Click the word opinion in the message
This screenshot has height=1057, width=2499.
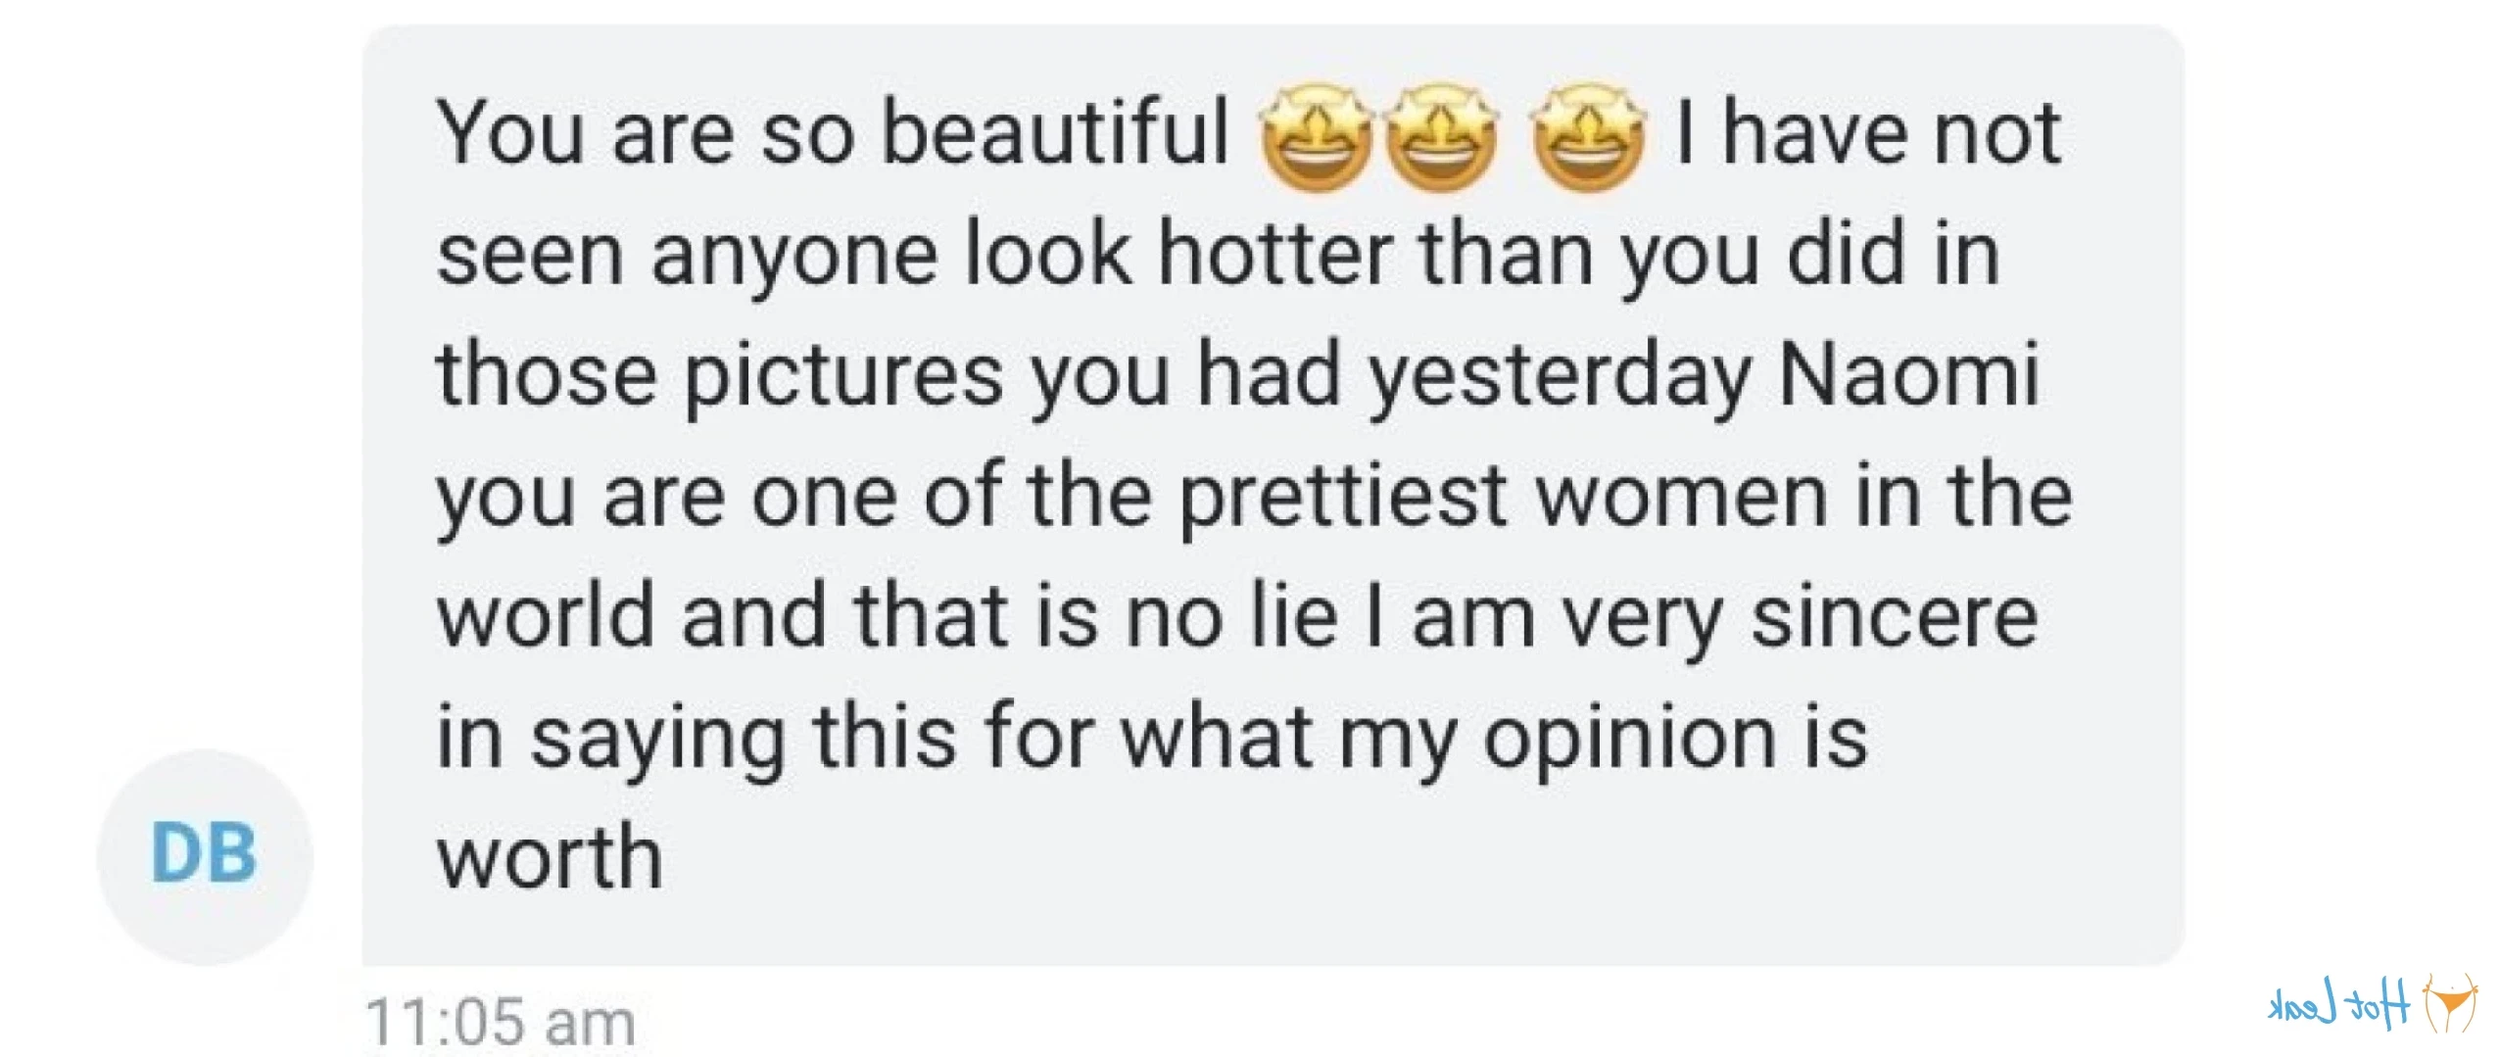[x=1629, y=743]
